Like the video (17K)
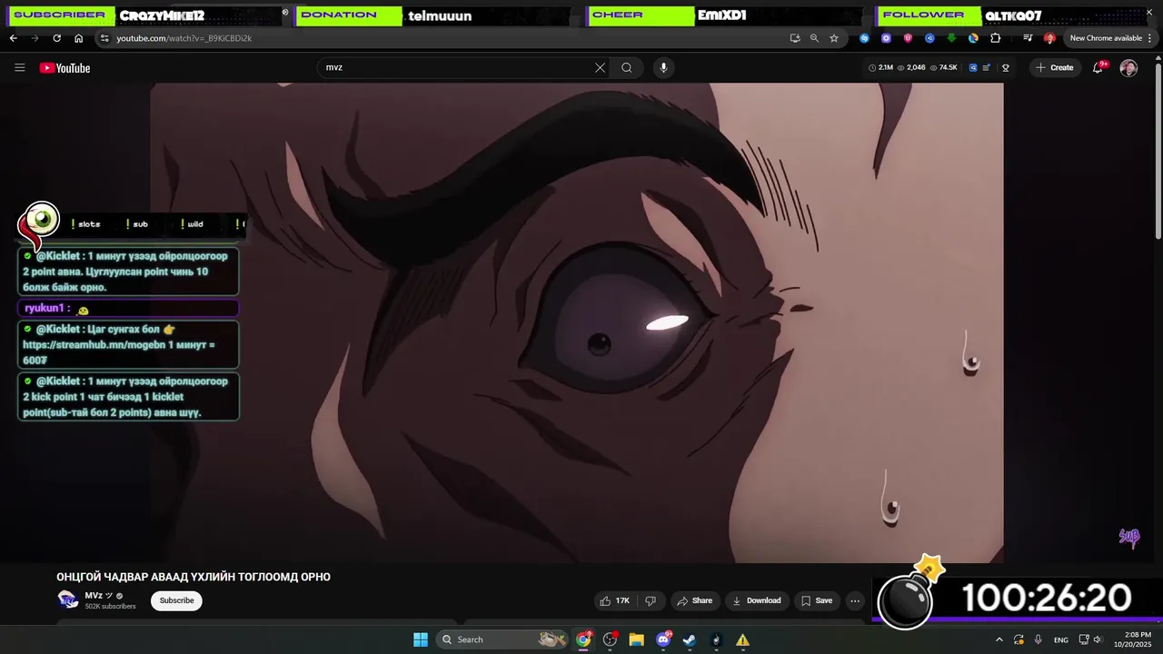The width and height of the screenshot is (1163, 654). coord(614,600)
